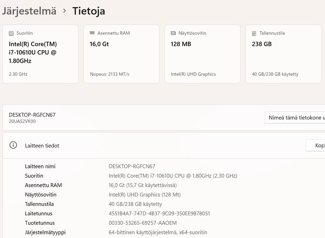Screen dimensions: 325x238
Task: Click the Järjestelmätyyppi row label
Action: coord(45,232)
